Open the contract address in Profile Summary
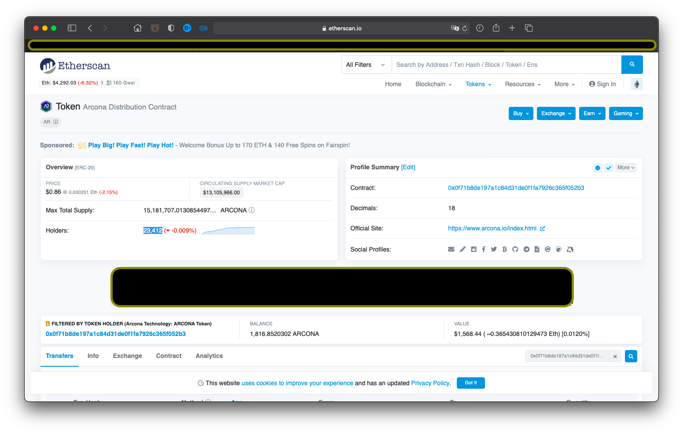 coord(516,188)
